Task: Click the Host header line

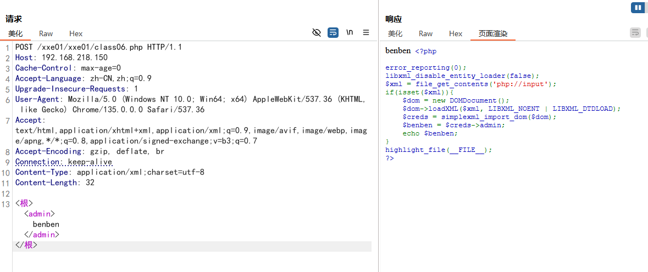Action: (61, 58)
